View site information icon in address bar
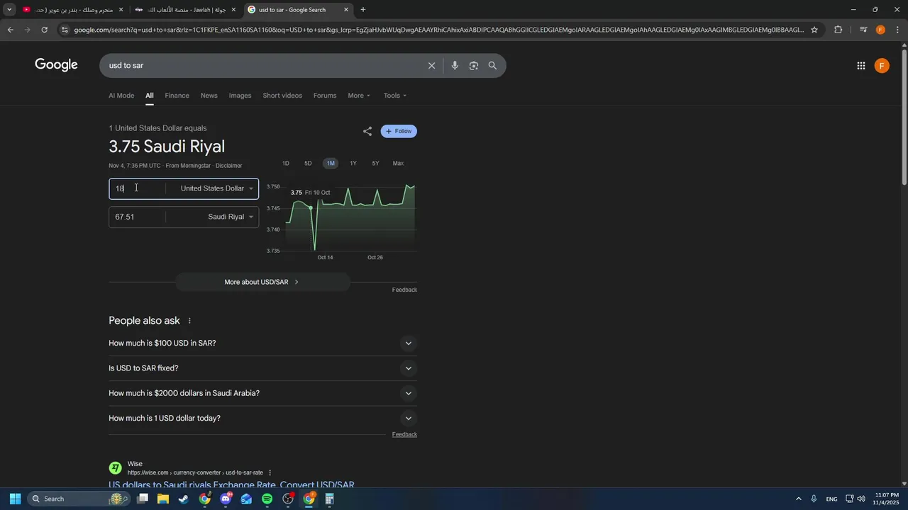The height and width of the screenshot is (510, 908). 65,30
